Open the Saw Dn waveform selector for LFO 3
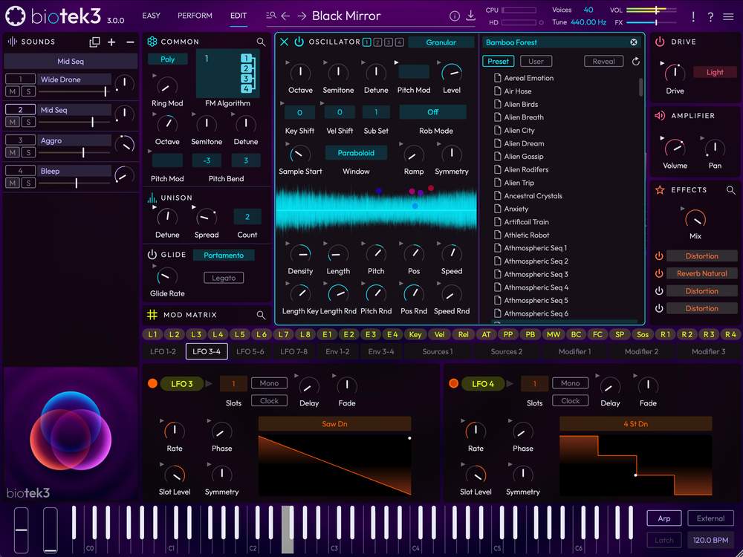The height and width of the screenshot is (557, 743). coord(334,424)
